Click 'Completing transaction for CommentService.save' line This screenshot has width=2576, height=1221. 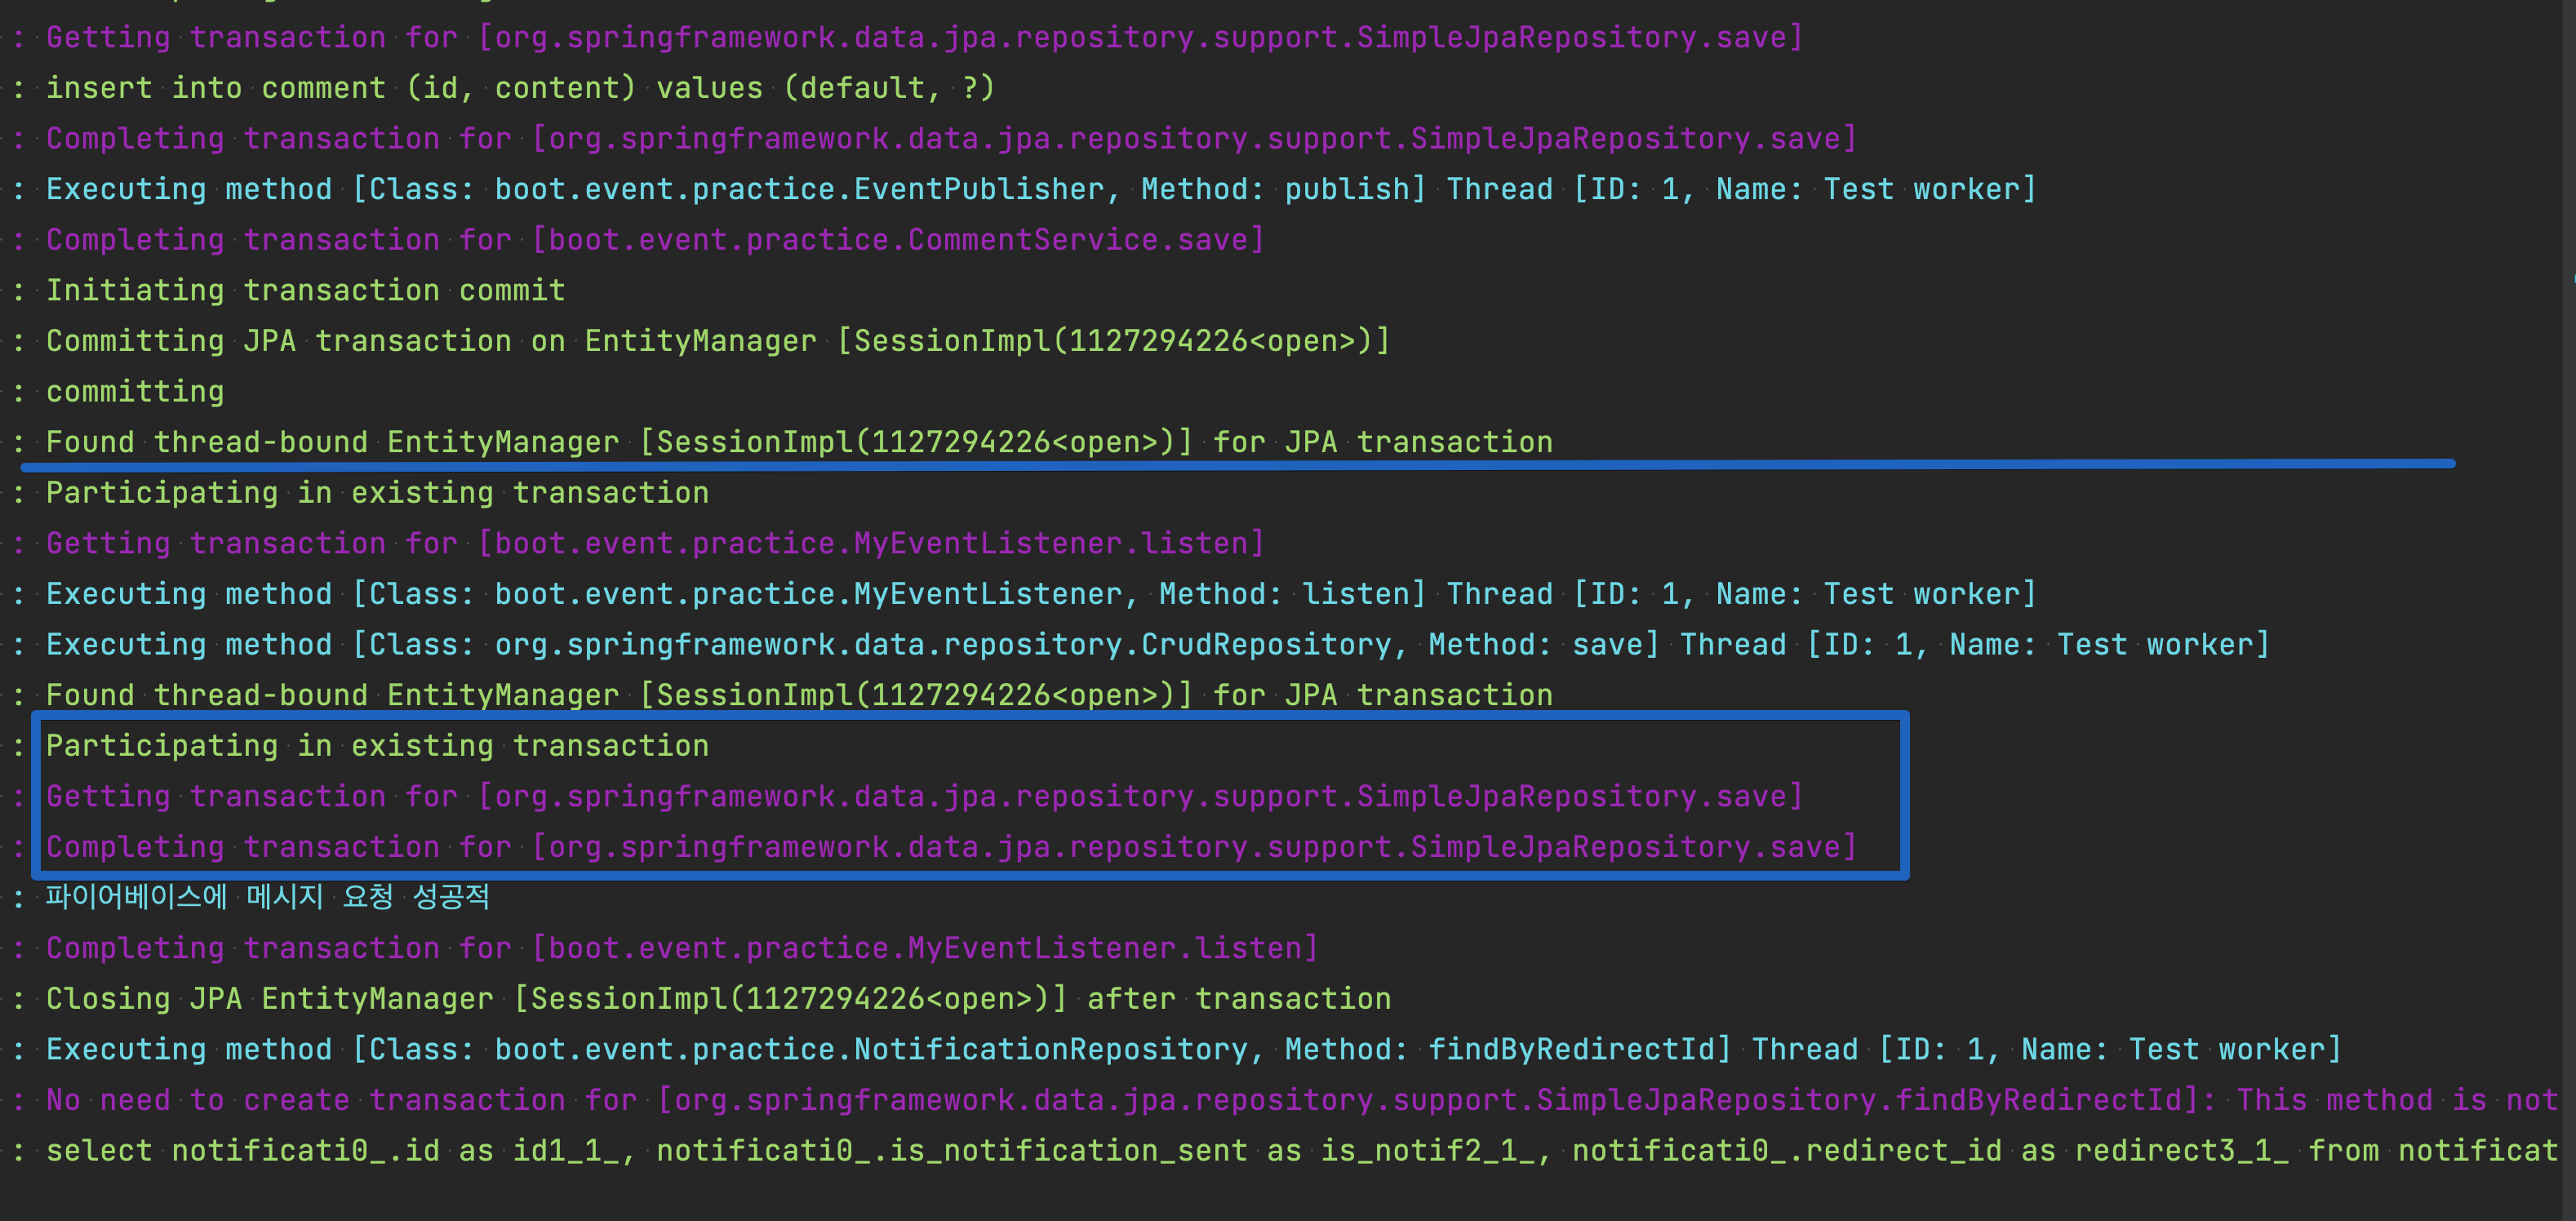click(655, 240)
